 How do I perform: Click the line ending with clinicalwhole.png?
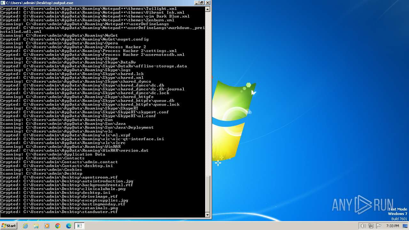tap(63, 189)
